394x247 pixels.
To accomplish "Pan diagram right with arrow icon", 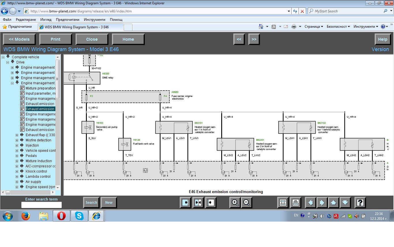I will click(x=322, y=203).
